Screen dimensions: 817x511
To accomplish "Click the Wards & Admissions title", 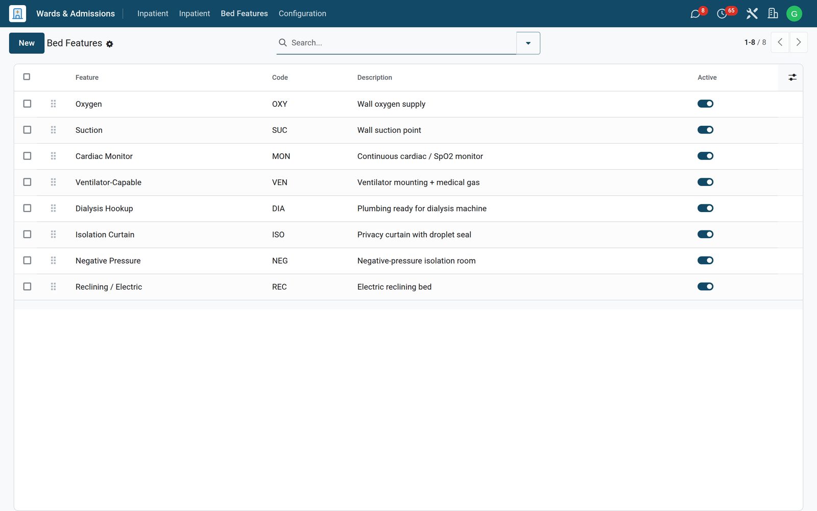I will [x=76, y=13].
